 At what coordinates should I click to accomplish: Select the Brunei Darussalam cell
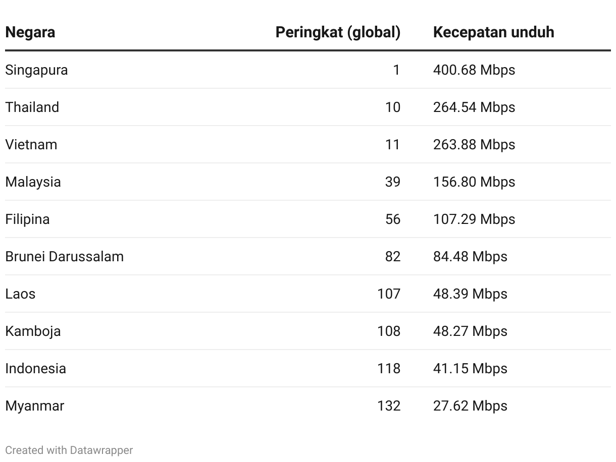(65, 256)
